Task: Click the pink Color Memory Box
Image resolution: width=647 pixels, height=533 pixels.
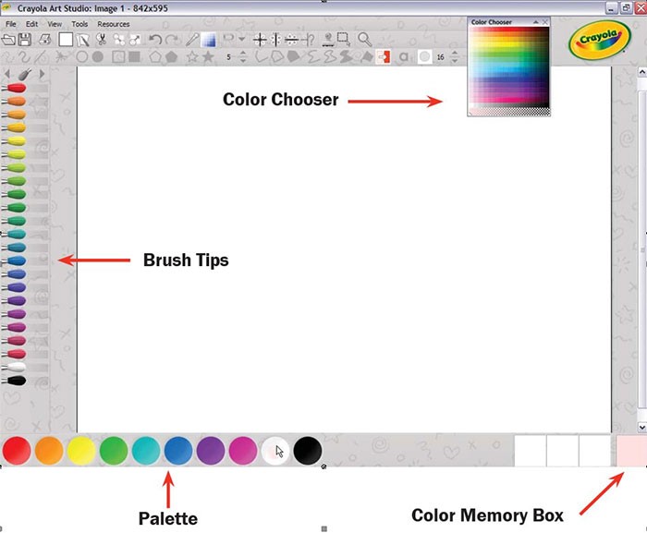Action: pyautogui.click(x=629, y=451)
